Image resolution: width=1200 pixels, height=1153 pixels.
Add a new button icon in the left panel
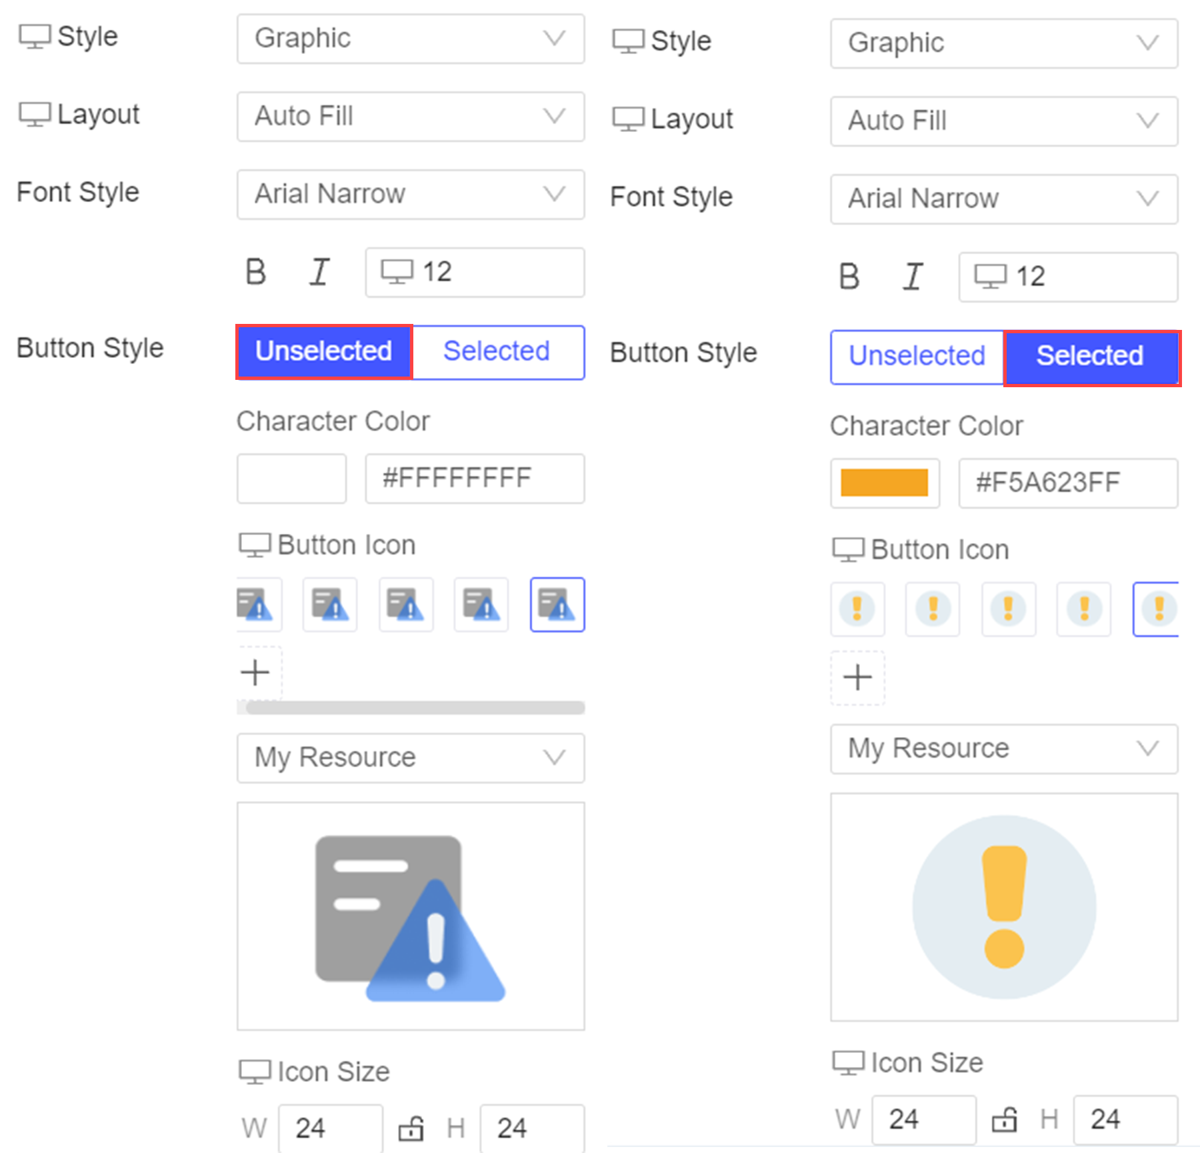coord(255,672)
